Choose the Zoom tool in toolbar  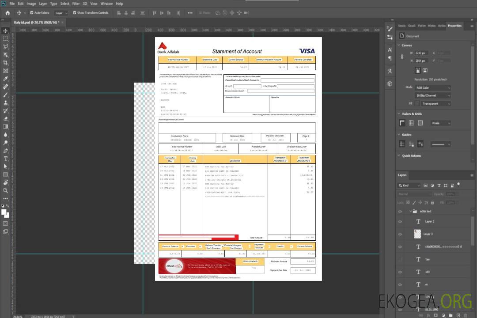(x=5, y=190)
